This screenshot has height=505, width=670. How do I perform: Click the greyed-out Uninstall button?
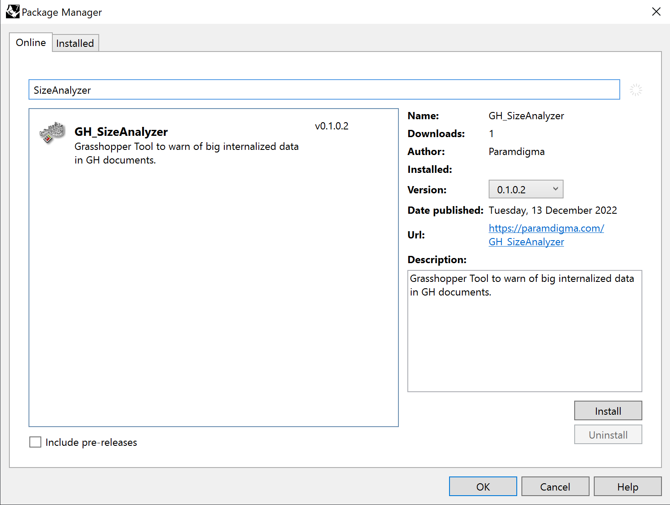(x=608, y=435)
